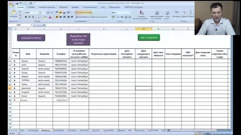Click the top align icon
The image size is (241, 135).
click(57, 12)
